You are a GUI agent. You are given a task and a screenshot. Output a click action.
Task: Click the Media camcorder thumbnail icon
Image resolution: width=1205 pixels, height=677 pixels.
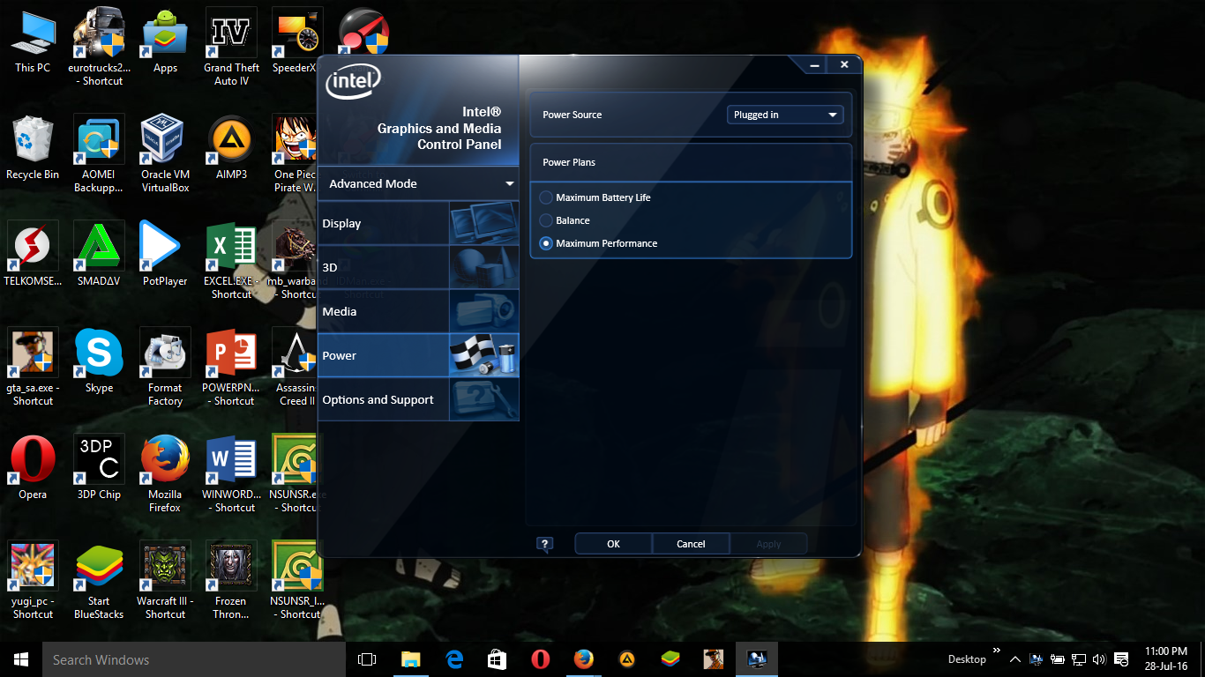483,311
